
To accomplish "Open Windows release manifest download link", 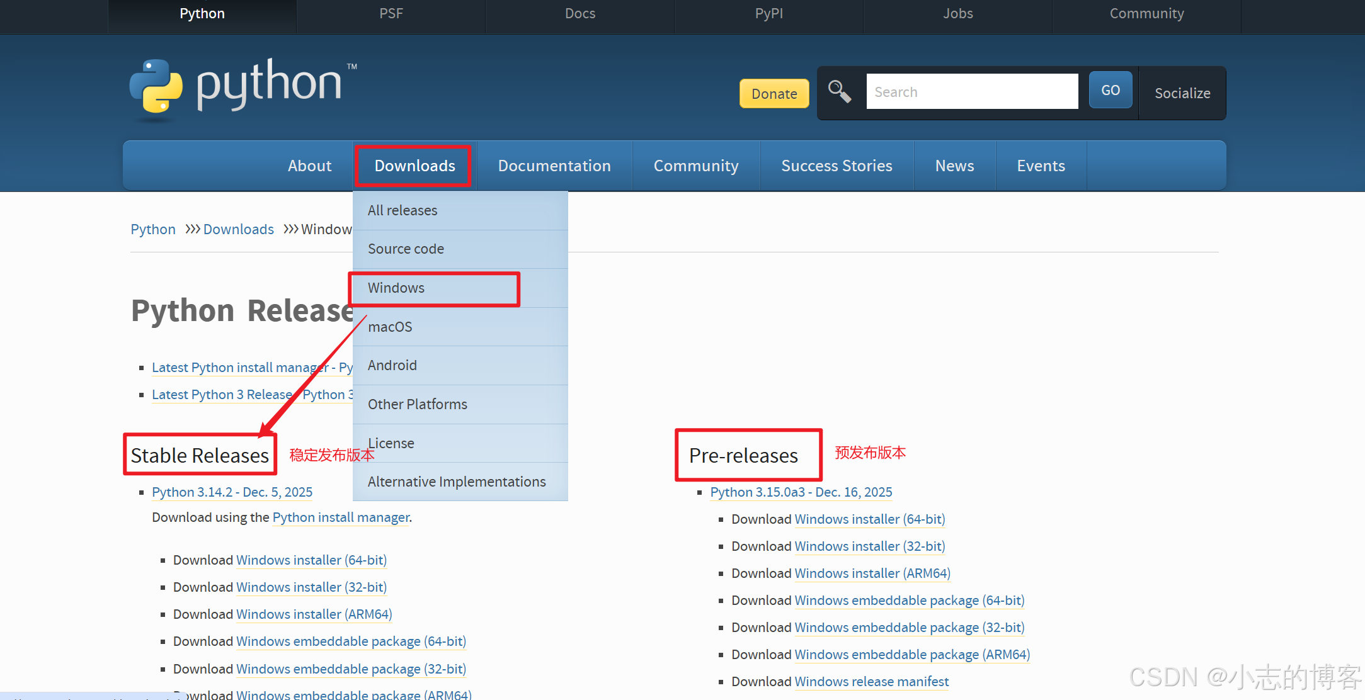I will pos(871,682).
